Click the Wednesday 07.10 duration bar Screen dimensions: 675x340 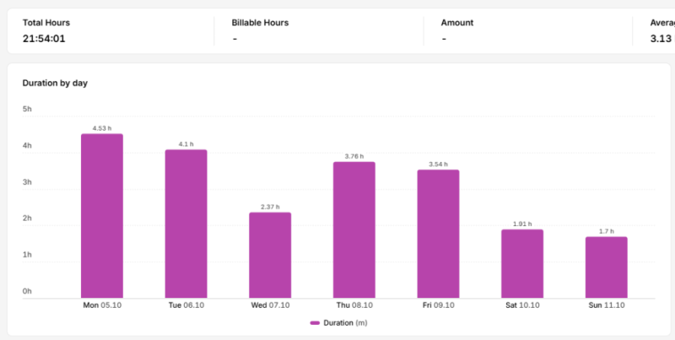[270, 256]
